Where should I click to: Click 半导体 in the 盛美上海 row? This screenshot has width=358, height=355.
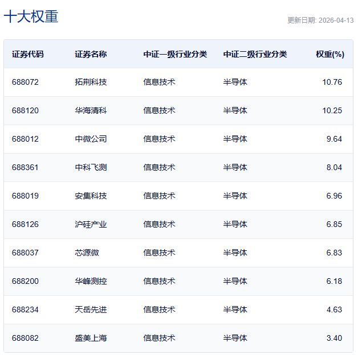[235, 338]
